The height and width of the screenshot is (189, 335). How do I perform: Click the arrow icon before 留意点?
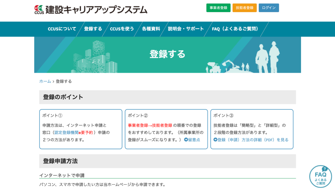186,140
